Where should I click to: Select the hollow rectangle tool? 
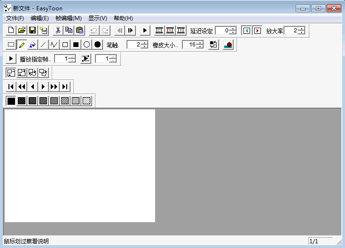point(65,45)
